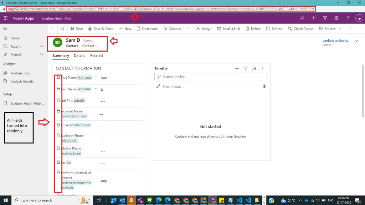Viewport: 365px width, 205px height.
Task: Click the search magnifier icon in header
Action: pos(302,18)
